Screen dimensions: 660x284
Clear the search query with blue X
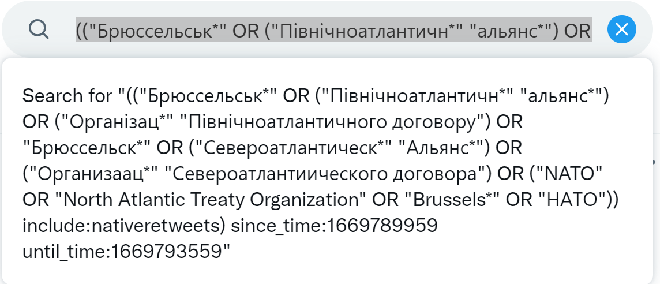622,29
